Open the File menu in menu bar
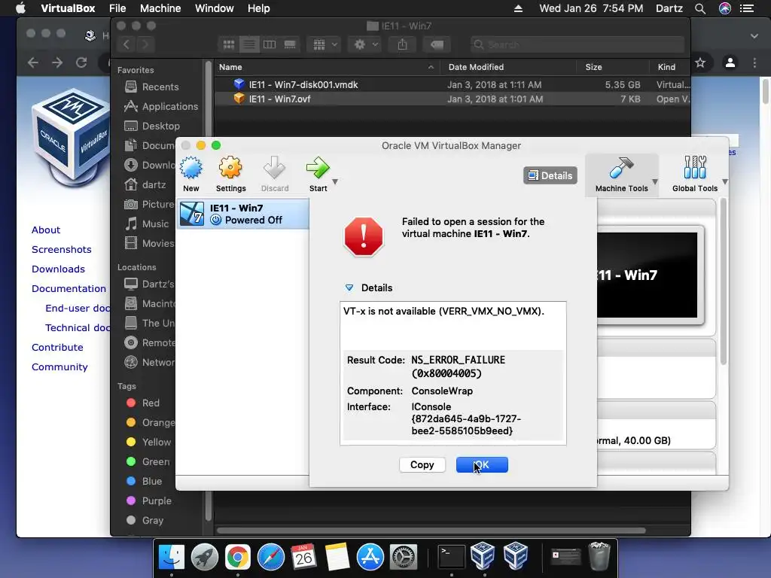 117,8
